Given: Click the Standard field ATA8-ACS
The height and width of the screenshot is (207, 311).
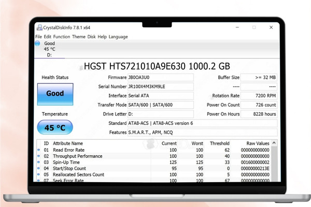Looking at the screenshot, I should click(202, 123).
